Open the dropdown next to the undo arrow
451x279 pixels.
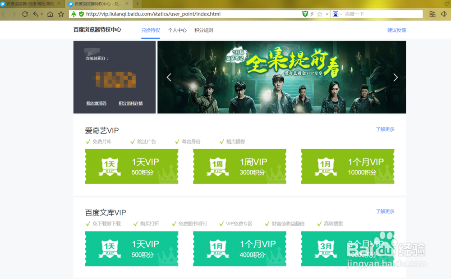(x=41, y=14)
